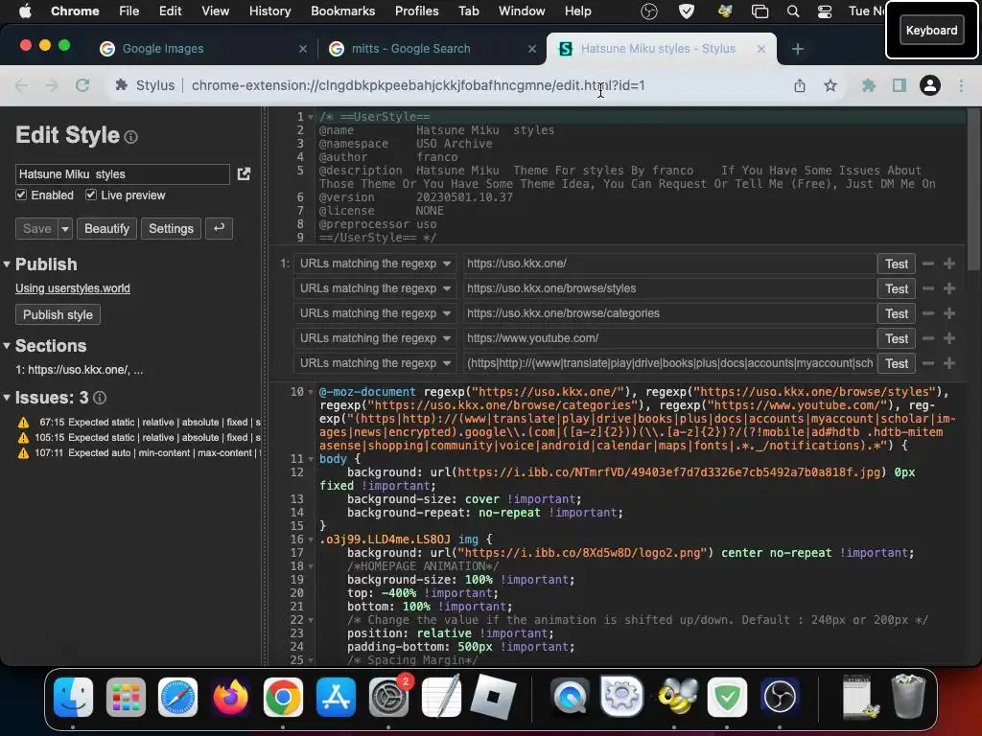Open Firefox from the Dock
The height and width of the screenshot is (736, 982).
tap(230, 697)
